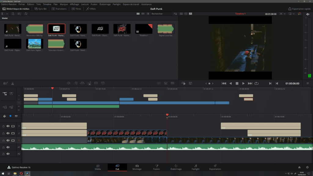Open the Titres panel
The width and height of the screenshot is (313, 176).
[x=76, y=9]
